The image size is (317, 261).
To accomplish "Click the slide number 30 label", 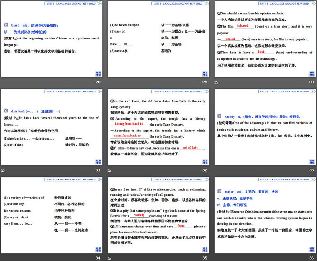I will [x=312, y=82].
